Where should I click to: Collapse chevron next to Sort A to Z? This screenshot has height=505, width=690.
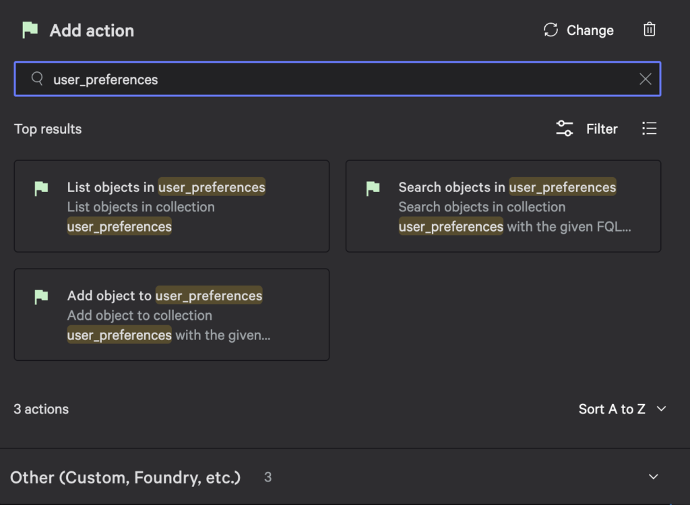(x=660, y=409)
